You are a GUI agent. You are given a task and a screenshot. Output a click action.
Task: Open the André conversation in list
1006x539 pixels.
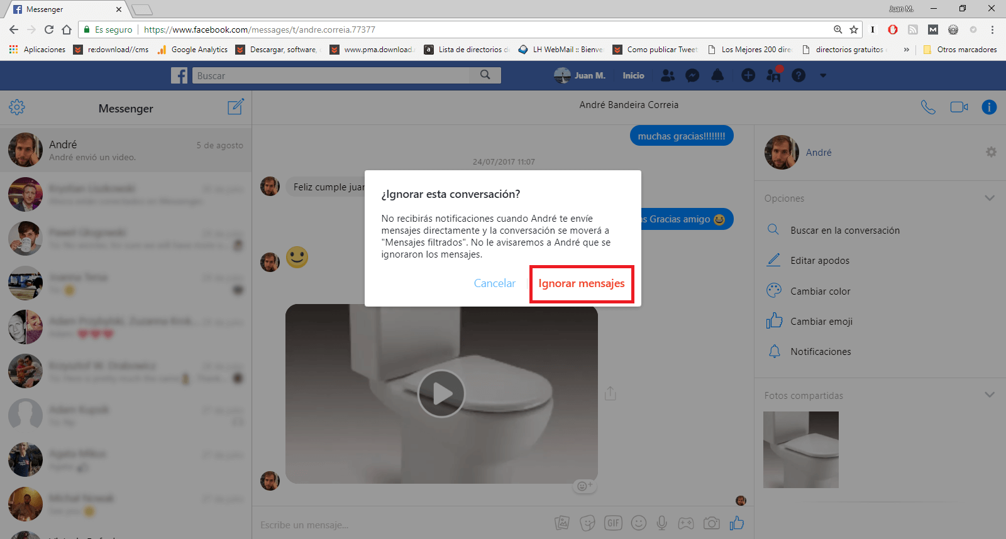(126, 150)
